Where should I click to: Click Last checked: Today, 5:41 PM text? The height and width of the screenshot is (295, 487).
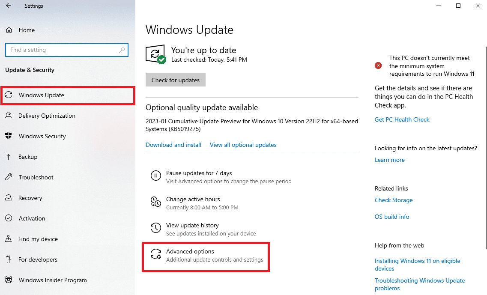[209, 60]
